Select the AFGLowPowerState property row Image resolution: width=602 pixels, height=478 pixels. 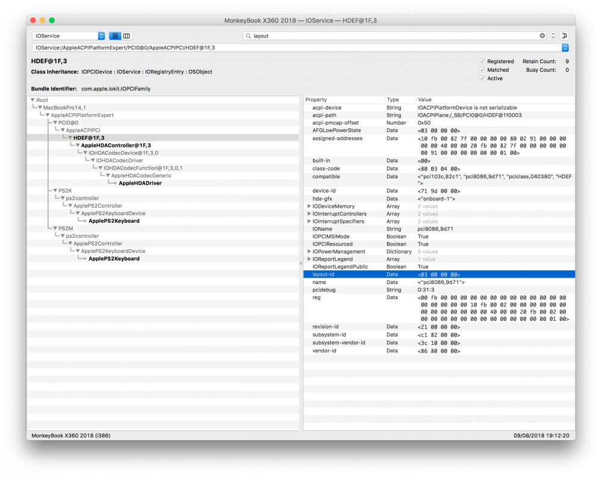(x=439, y=131)
